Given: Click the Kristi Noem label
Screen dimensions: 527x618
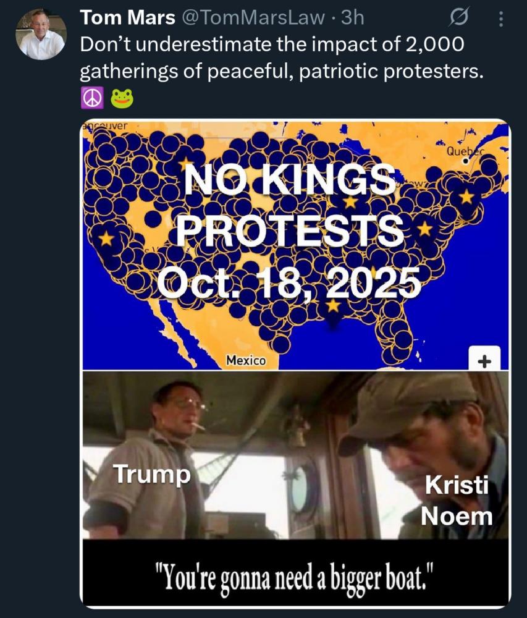Looking at the screenshot, I should tap(456, 499).
